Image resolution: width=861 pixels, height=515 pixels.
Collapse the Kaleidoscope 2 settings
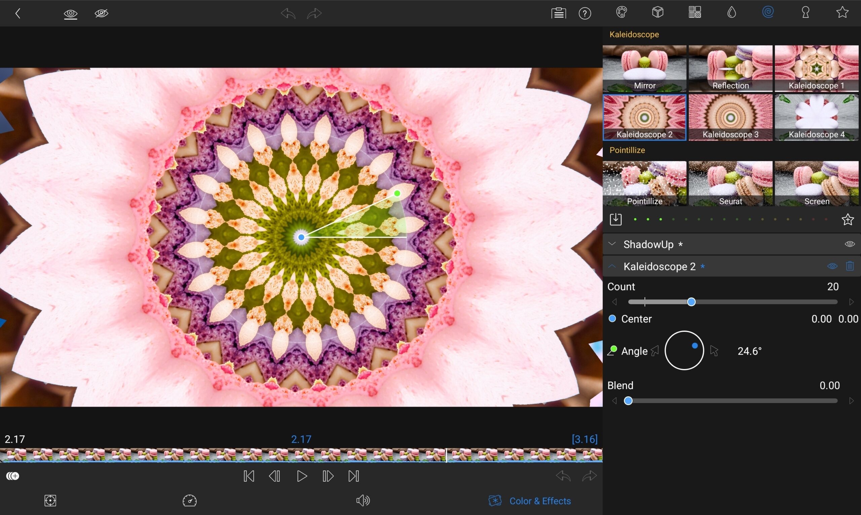(x=612, y=266)
